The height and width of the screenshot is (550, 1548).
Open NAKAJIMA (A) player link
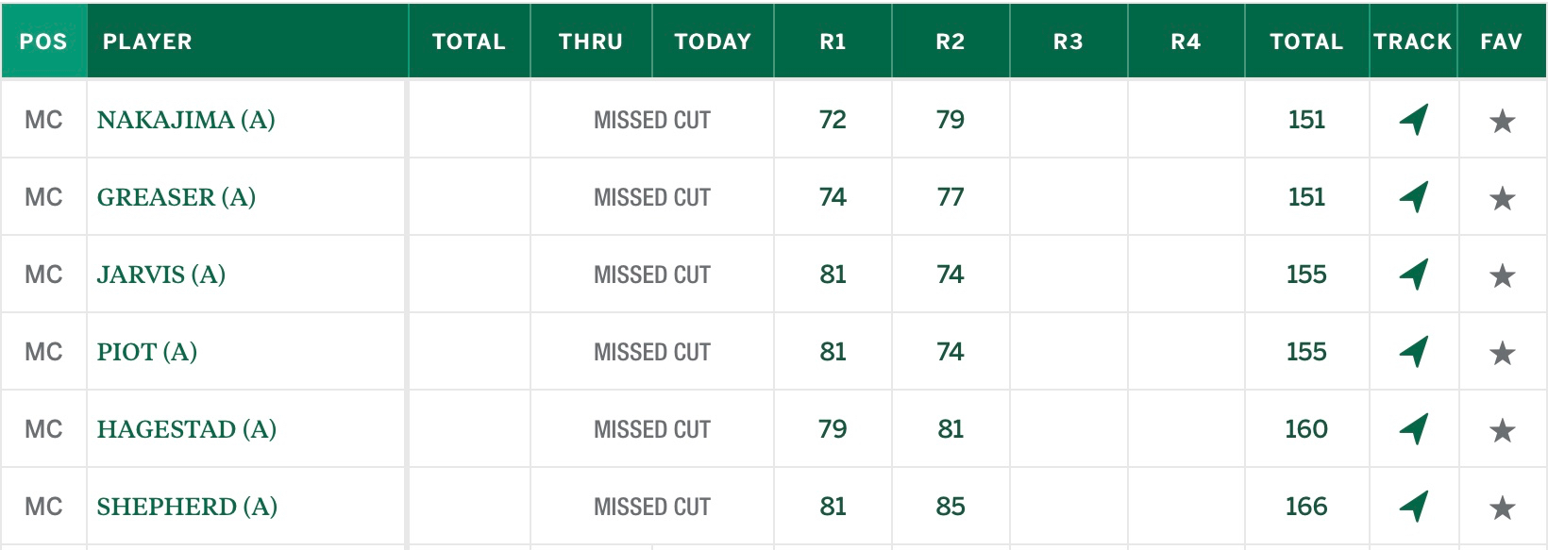pyautogui.click(x=186, y=120)
